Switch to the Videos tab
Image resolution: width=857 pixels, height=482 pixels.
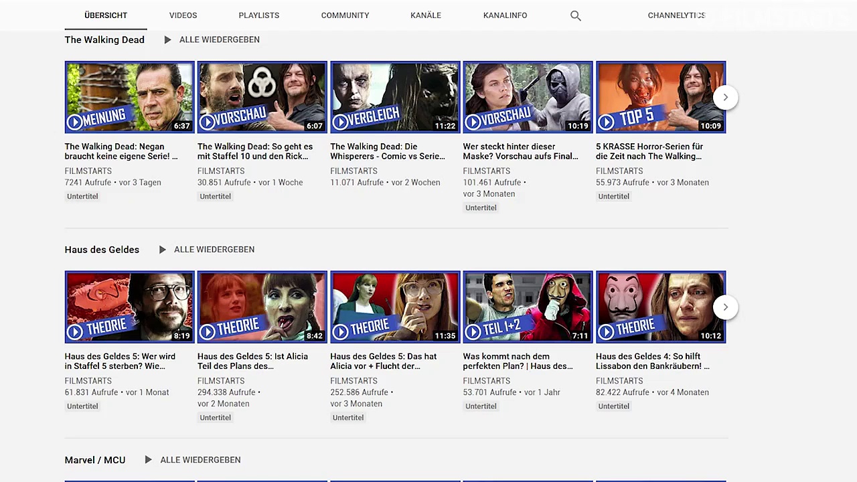[x=183, y=15]
